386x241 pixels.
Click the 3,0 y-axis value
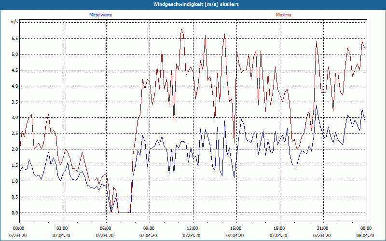point(14,118)
